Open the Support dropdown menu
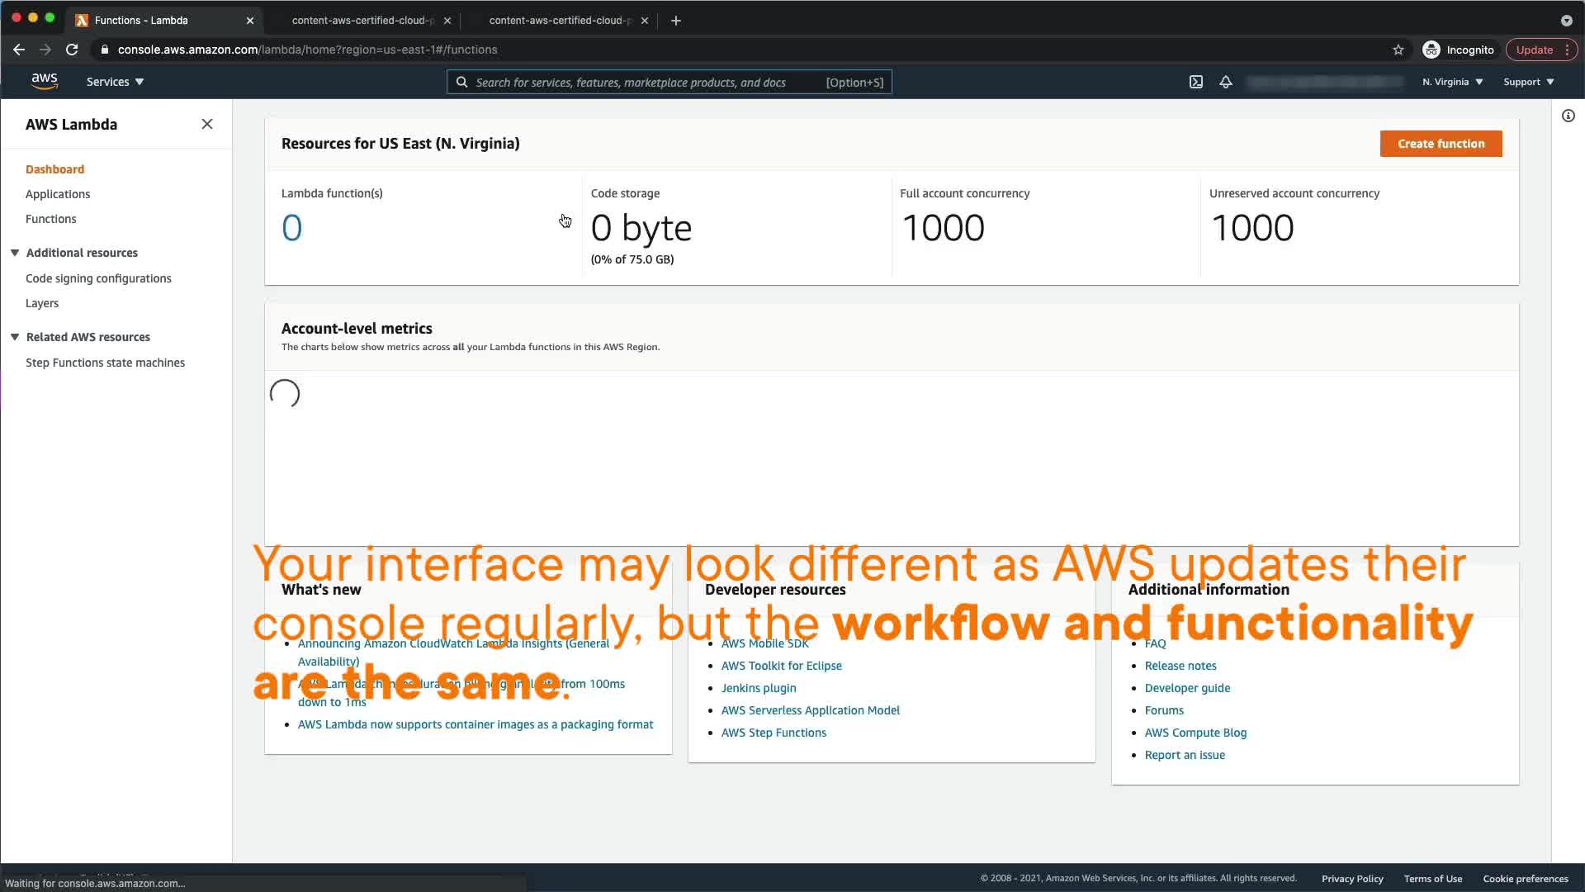Viewport: 1585px width, 892px height. click(x=1528, y=82)
